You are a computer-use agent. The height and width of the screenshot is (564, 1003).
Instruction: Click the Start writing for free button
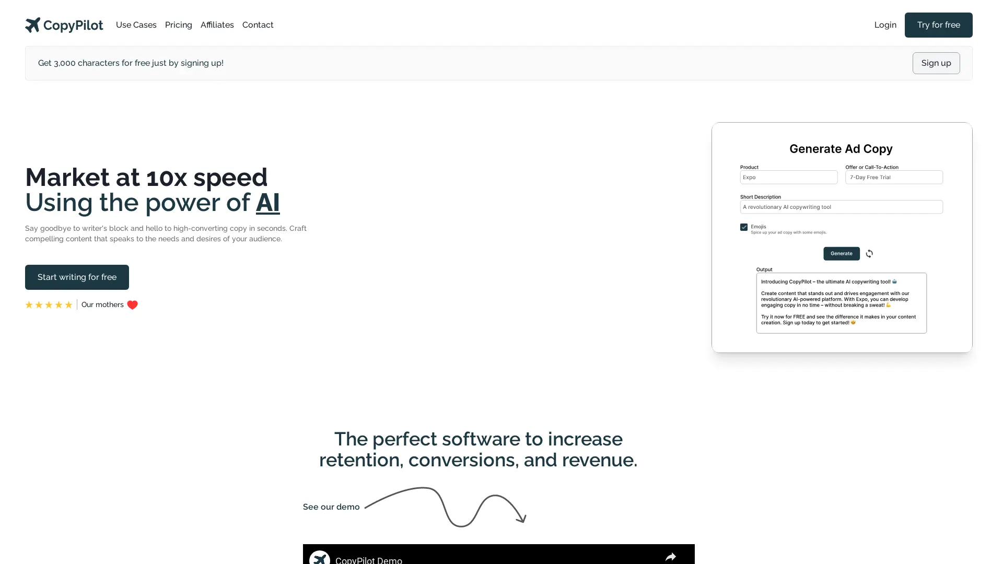click(76, 277)
